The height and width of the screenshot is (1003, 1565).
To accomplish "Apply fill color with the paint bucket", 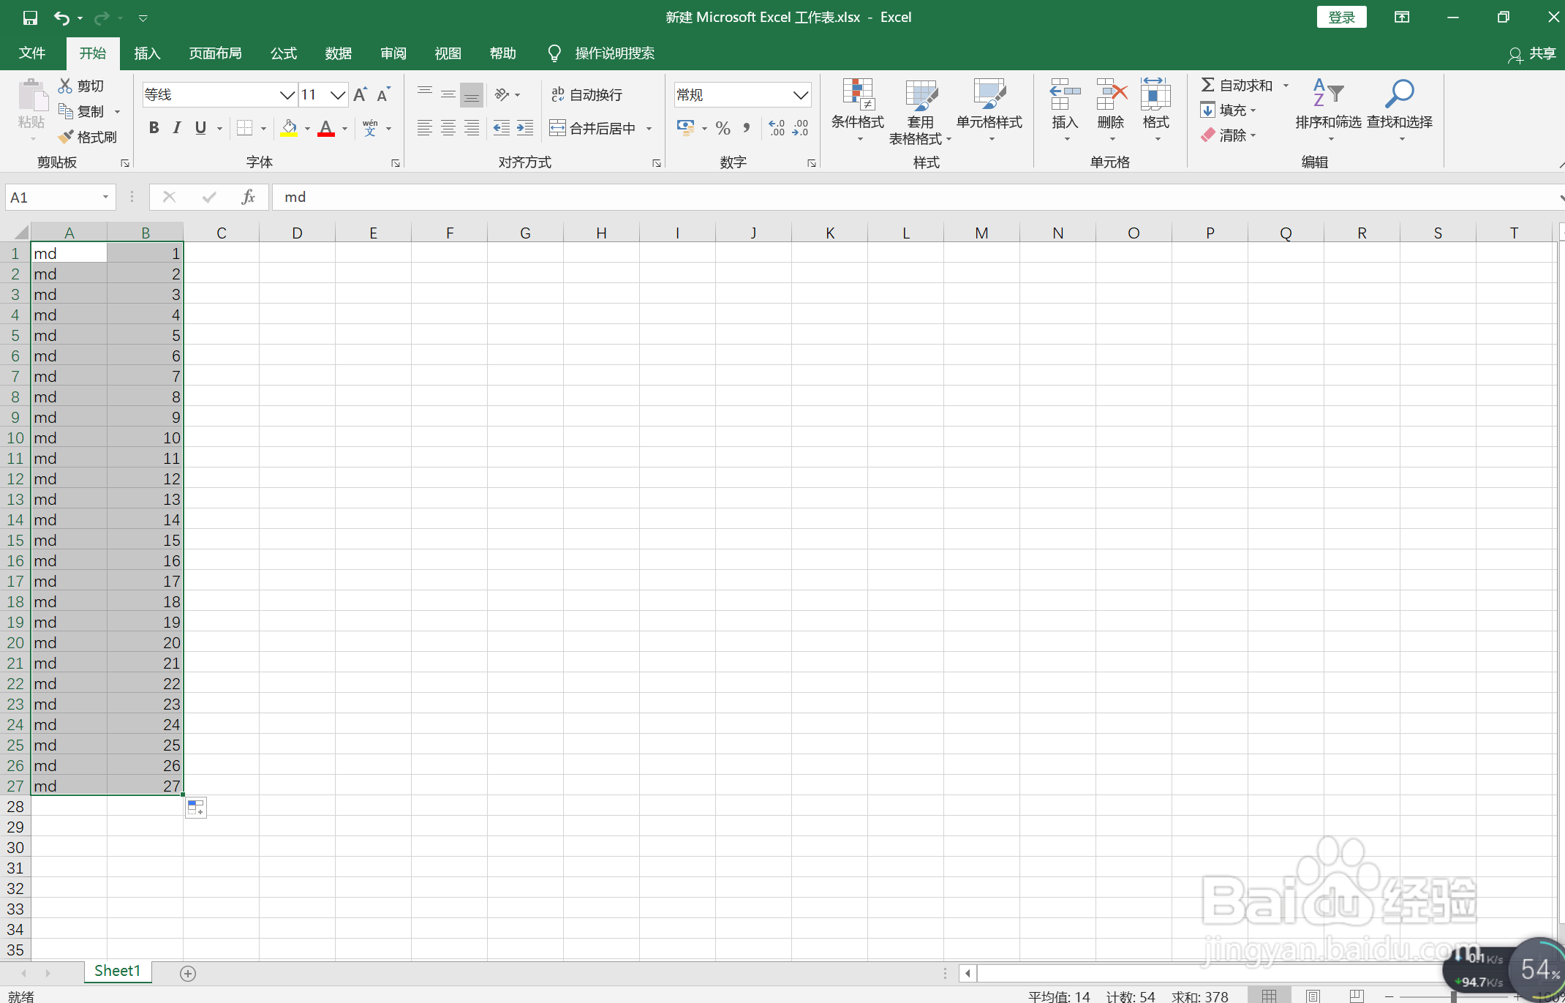I will [290, 128].
